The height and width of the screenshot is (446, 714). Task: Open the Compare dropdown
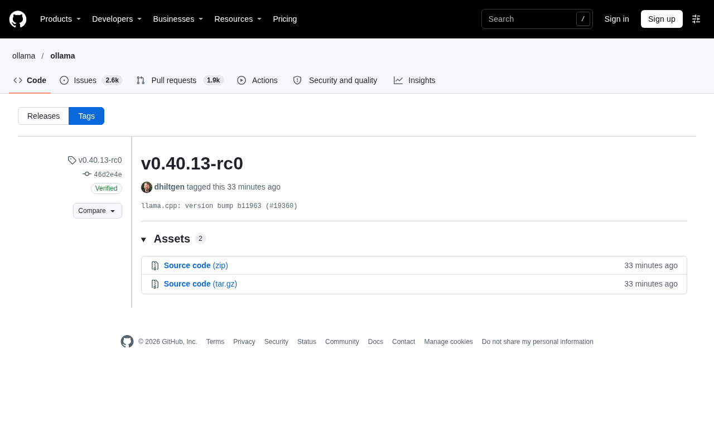pos(98,211)
